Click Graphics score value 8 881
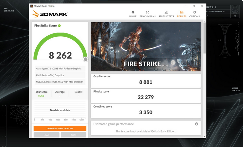 (x=146, y=82)
